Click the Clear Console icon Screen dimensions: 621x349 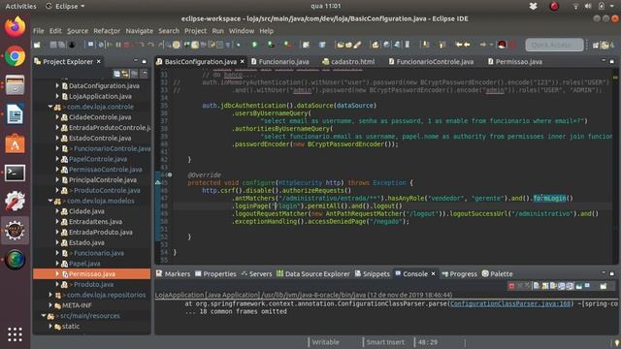[x=537, y=286]
